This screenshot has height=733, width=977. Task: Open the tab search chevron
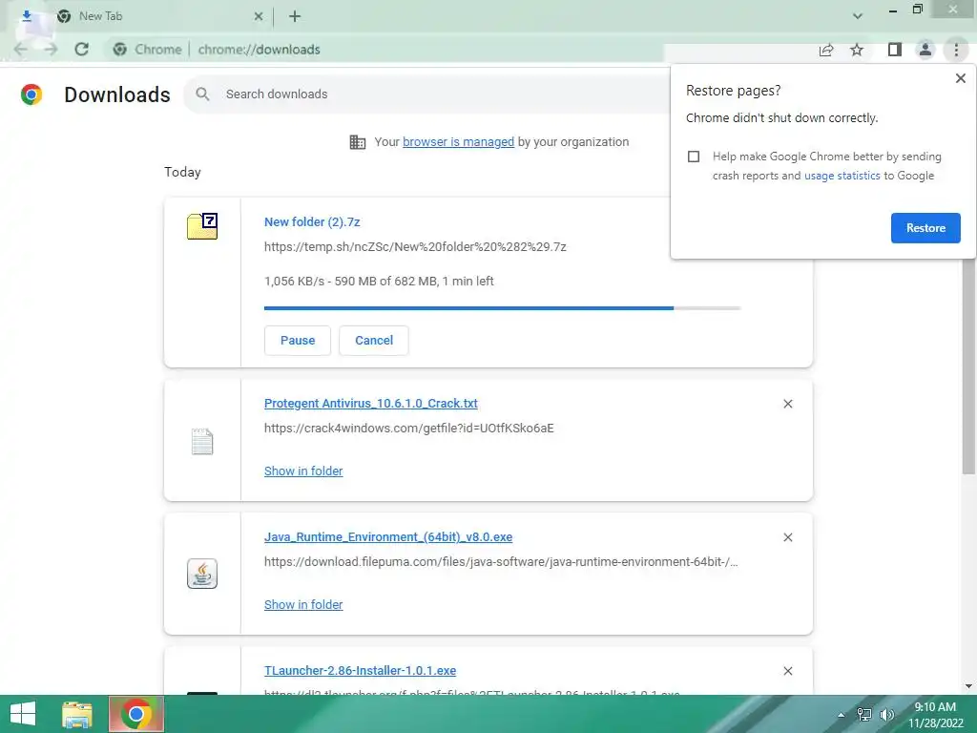click(x=858, y=16)
